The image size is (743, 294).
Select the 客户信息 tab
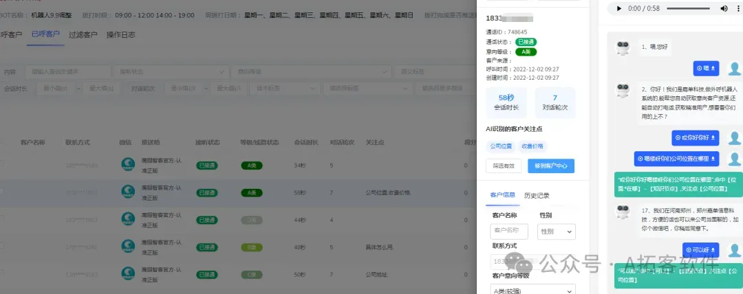[x=503, y=195]
